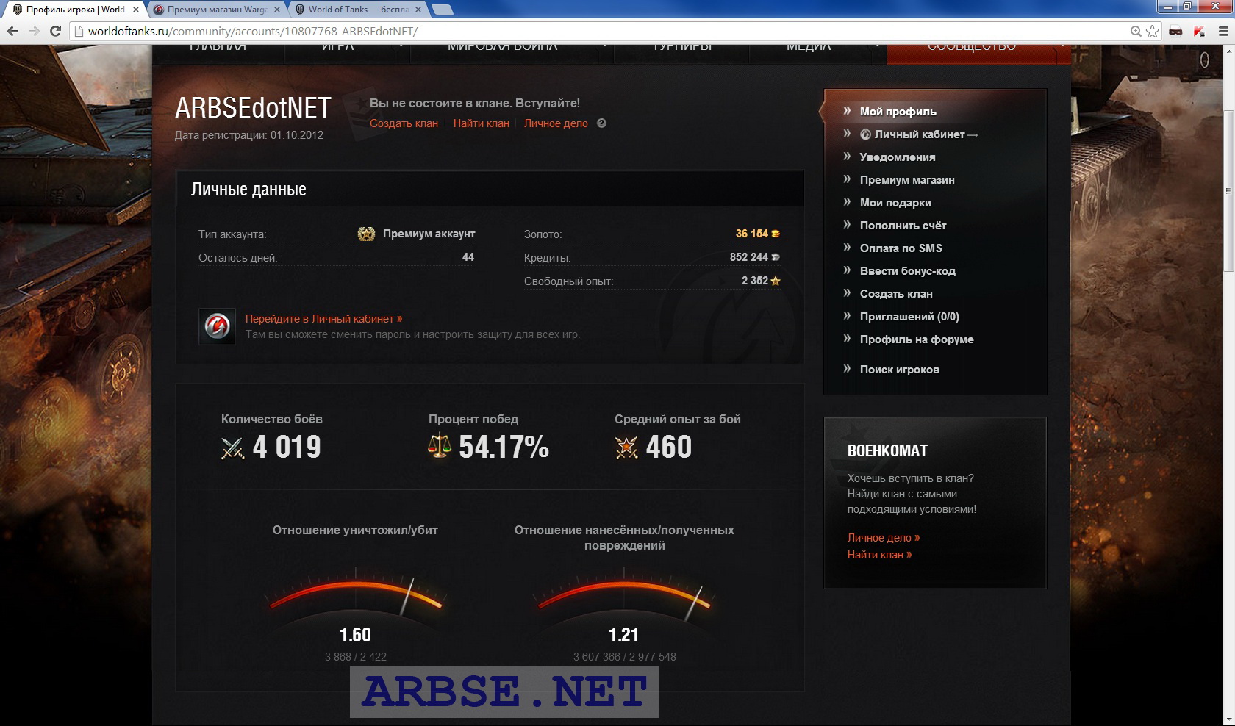The width and height of the screenshot is (1235, 726).
Task: Select the credits icon next to 852 244
Action: 776,257
